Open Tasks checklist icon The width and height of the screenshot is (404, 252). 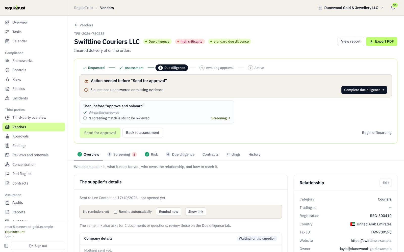7,32
